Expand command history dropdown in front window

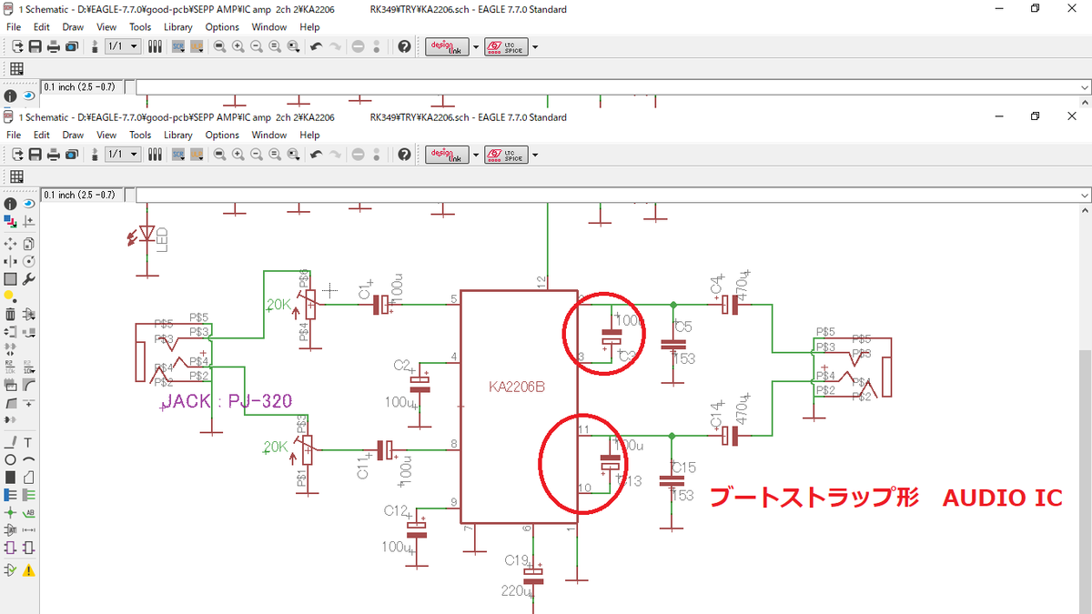tap(1083, 196)
